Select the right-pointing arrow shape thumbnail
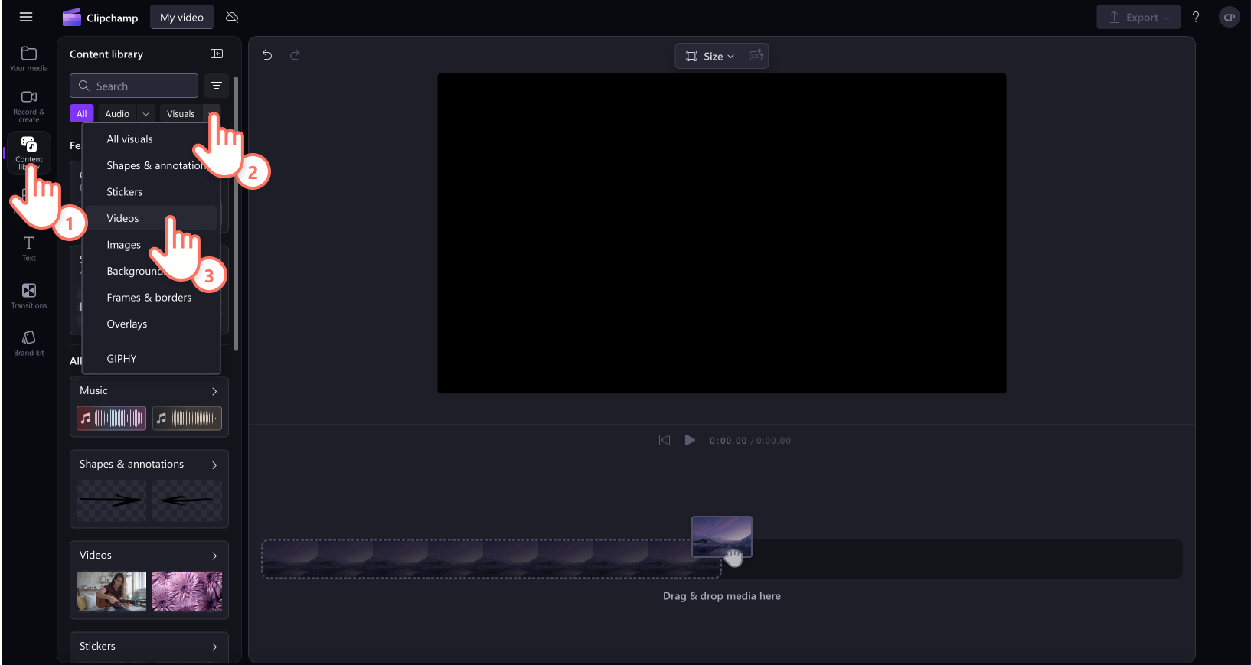Image resolution: width=1251 pixels, height=665 pixels. pos(111,500)
